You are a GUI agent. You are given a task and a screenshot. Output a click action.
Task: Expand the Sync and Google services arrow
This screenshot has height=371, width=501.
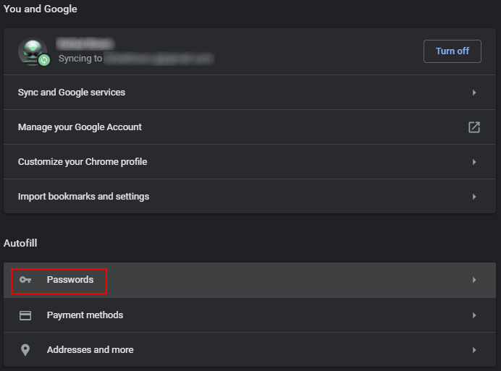(474, 93)
